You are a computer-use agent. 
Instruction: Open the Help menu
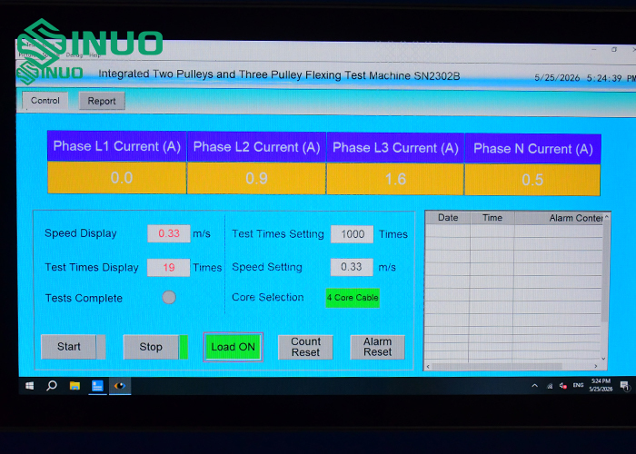point(95,55)
